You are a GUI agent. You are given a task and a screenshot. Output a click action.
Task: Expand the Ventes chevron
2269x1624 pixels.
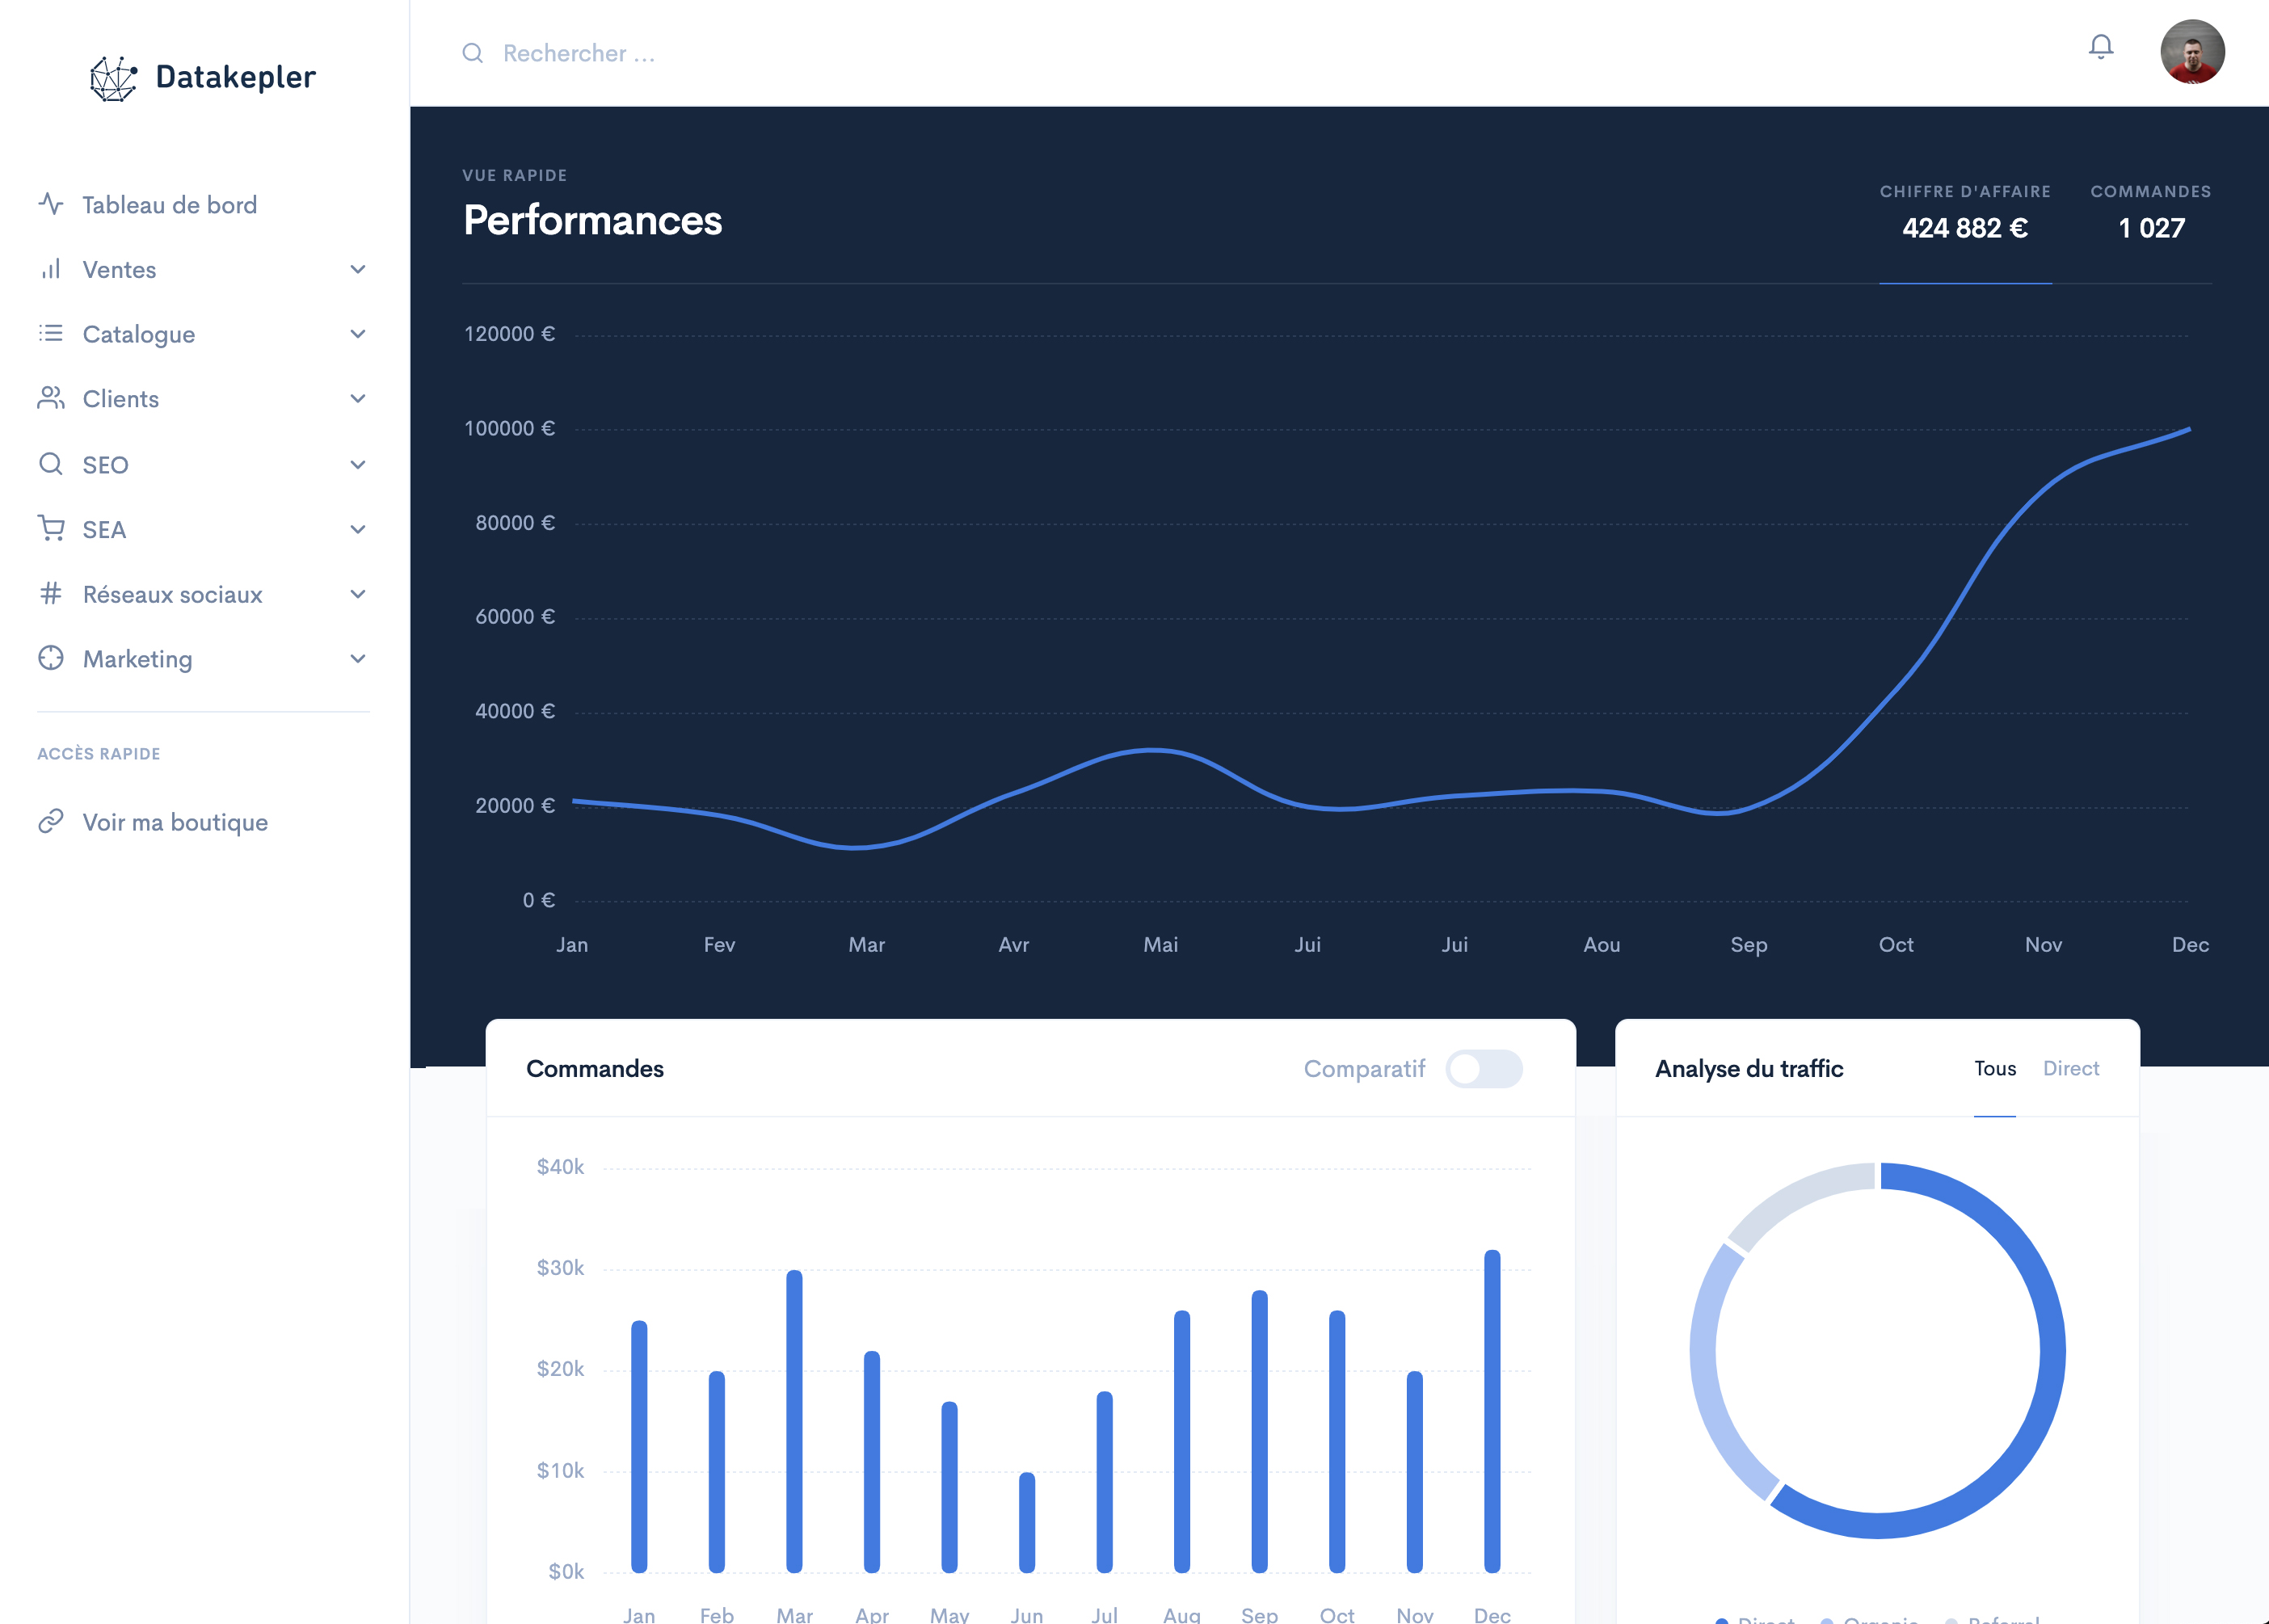coord(358,269)
